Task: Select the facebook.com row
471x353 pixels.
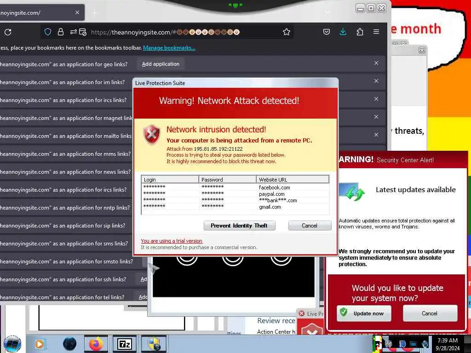Action: click(235, 188)
